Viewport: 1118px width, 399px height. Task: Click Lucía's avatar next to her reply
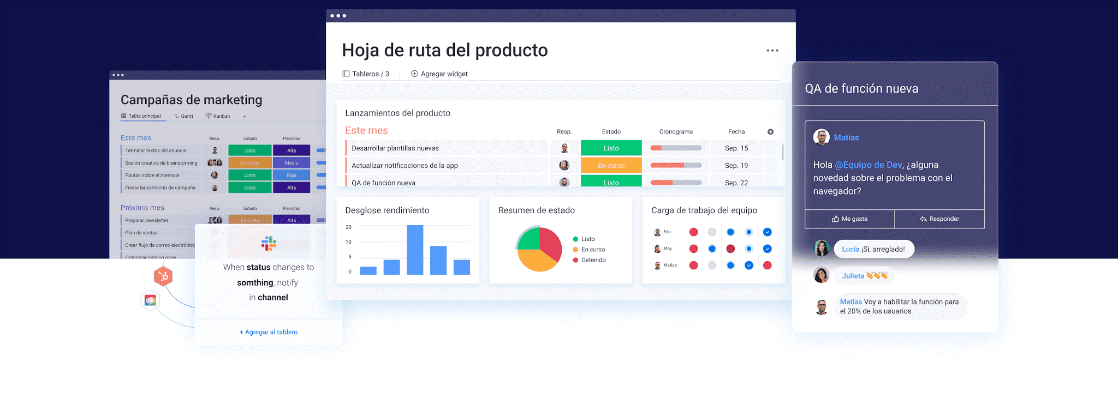(821, 249)
